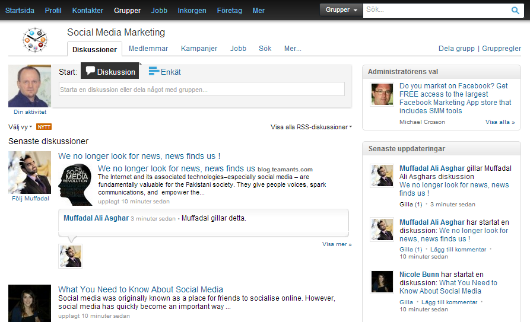Click Gilla (1) under Muffadal's started discussion update
Image resolution: width=530 pixels, height=322 pixels.
click(x=411, y=250)
